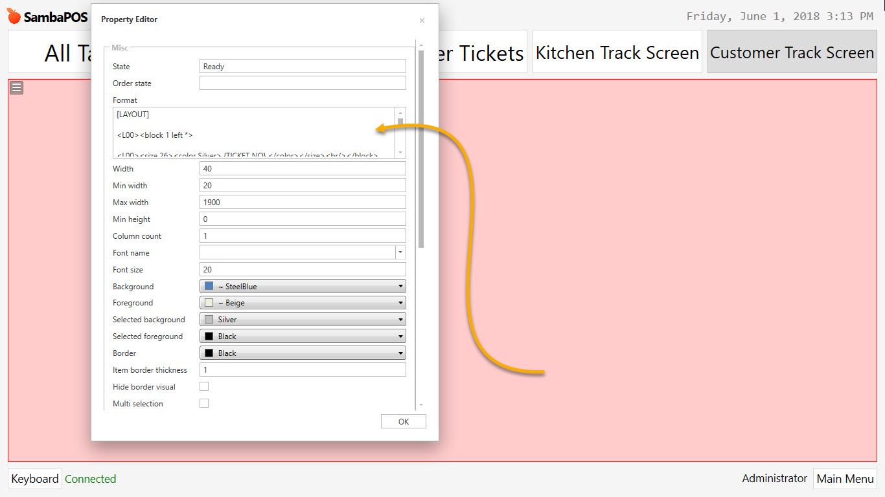Click the SambaPOS logo icon
The image size is (885, 497).
pyautogui.click(x=13, y=16)
